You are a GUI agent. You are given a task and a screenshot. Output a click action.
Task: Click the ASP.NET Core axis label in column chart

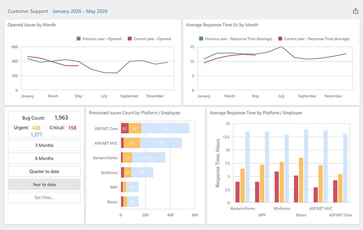coord(340,215)
